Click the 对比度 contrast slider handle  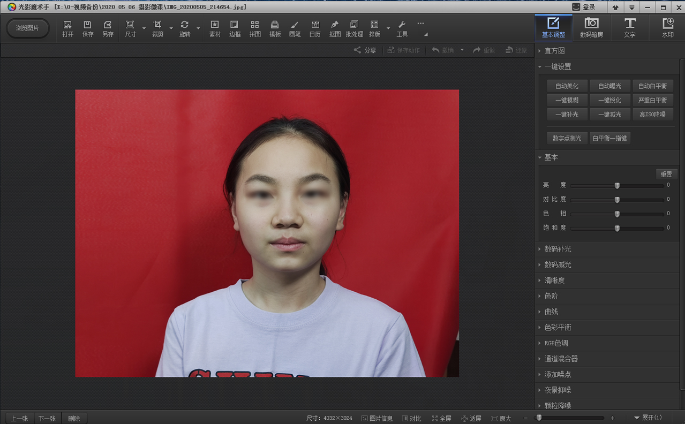click(617, 200)
